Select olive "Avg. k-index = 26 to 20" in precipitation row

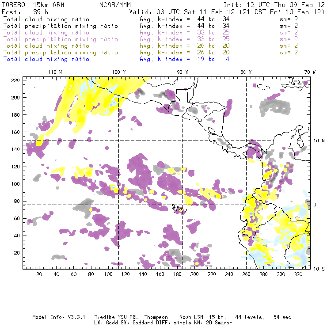pos(185,53)
